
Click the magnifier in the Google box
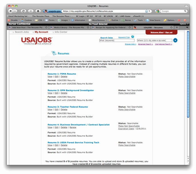[185, 11]
